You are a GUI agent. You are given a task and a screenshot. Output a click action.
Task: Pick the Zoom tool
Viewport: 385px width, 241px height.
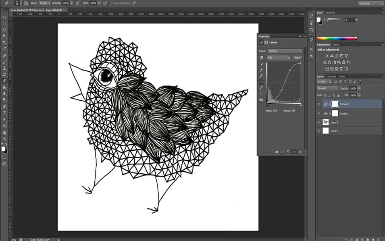point(5,138)
